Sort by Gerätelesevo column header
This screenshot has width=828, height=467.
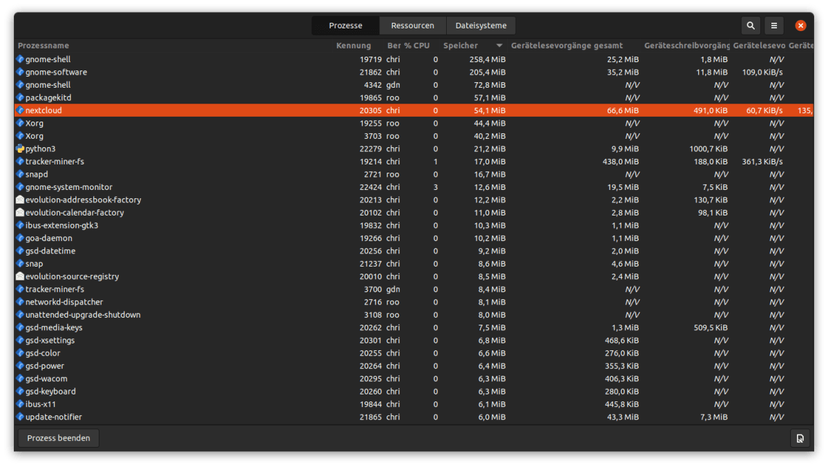759,46
